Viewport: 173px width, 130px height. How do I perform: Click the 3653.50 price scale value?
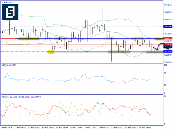[168, 34]
